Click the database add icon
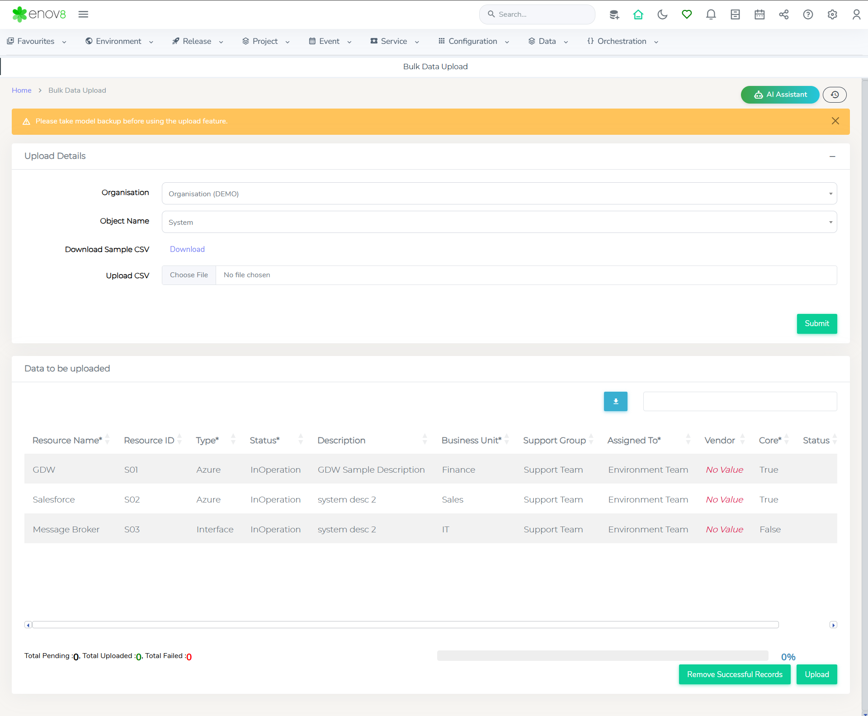This screenshot has width=868, height=716. (x=614, y=14)
